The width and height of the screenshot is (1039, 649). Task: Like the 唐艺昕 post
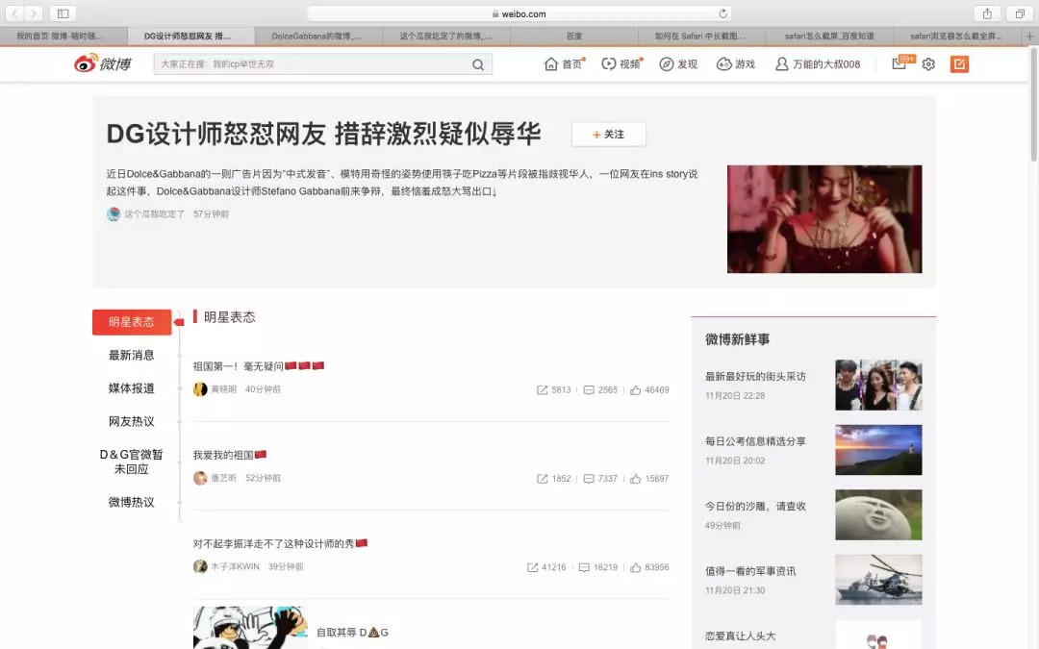click(x=636, y=479)
